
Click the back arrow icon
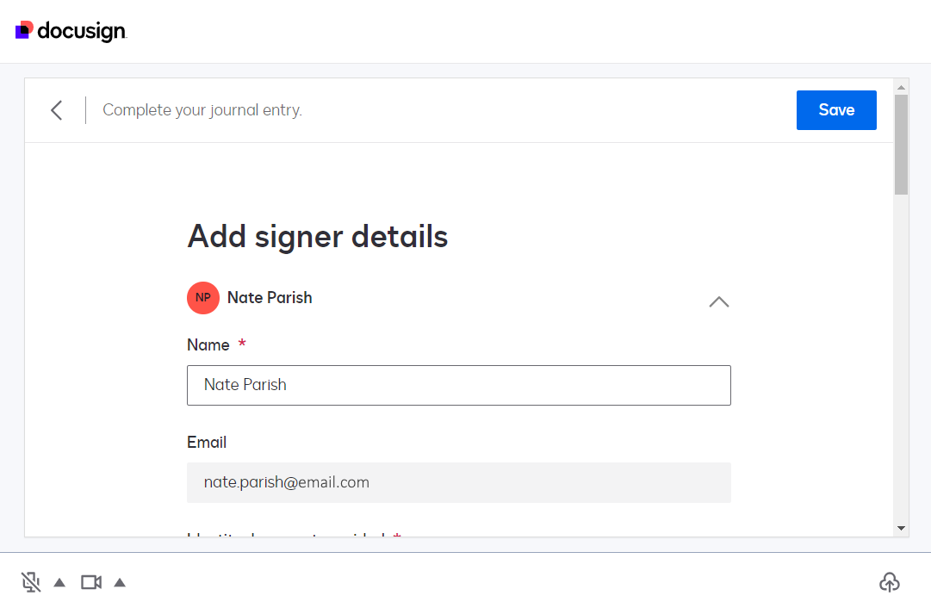coord(56,110)
